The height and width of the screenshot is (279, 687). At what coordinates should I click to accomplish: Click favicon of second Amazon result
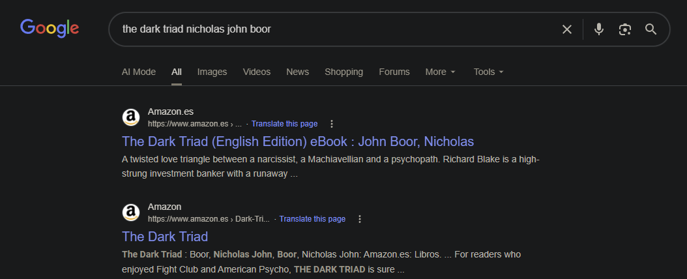click(x=130, y=213)
